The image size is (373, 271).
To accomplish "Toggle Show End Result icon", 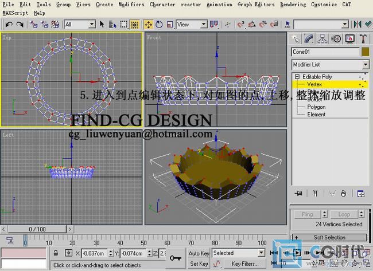I will [315, 193].
